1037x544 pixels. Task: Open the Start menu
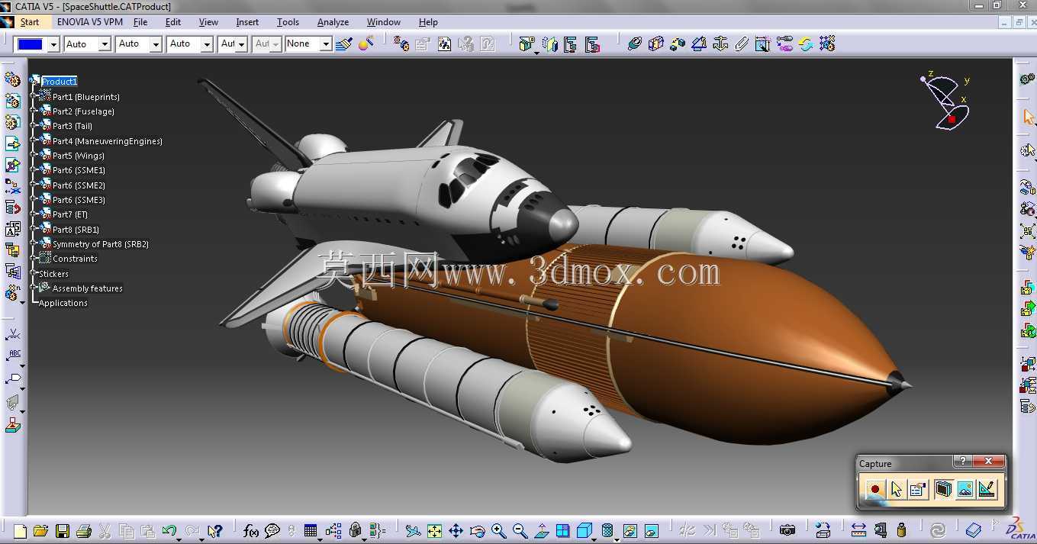click(30, 22)
